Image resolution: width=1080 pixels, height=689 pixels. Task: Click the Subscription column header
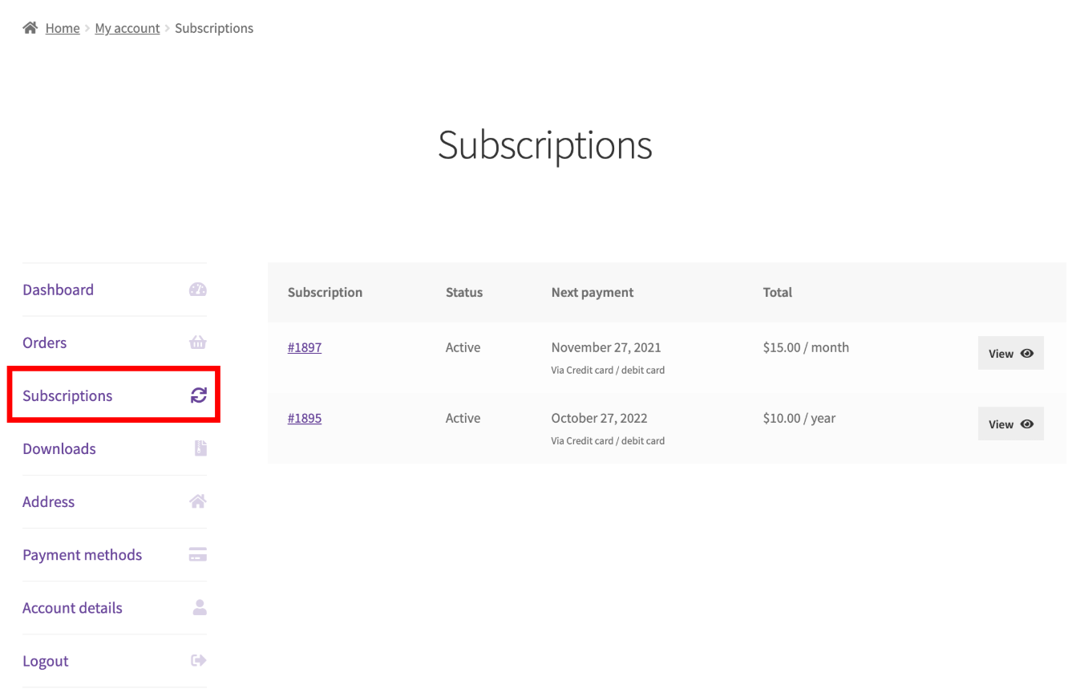325,292
